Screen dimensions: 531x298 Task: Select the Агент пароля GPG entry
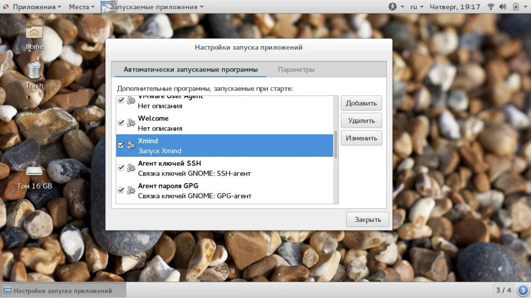[225, 190]
